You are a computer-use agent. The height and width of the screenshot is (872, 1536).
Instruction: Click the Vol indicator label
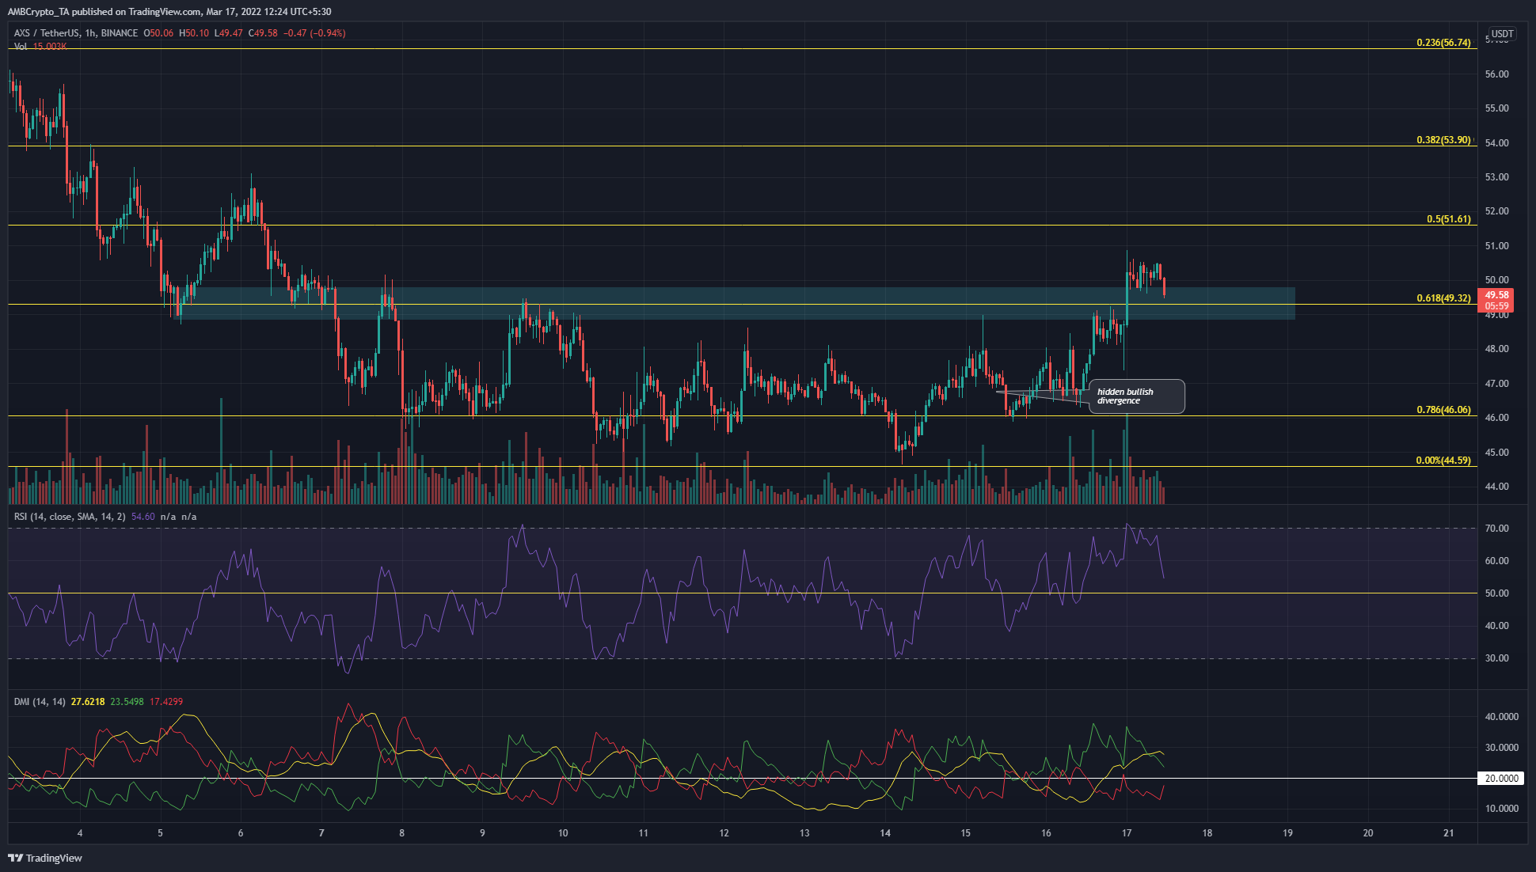(x=21, y=47)
